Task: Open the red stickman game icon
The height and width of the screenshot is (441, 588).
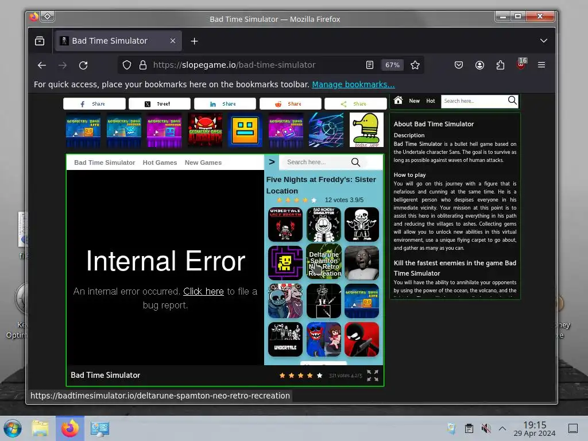Action: (362, 339)
